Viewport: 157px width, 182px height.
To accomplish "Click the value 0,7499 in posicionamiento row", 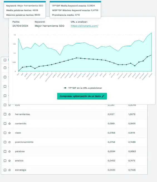I will 132,142.
